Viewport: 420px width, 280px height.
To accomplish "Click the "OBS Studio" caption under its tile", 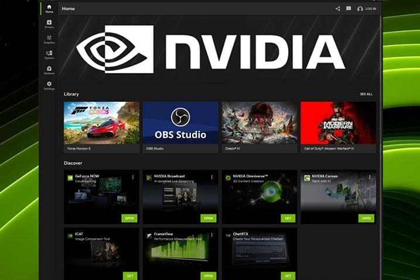I will click(x=155, y=148).
